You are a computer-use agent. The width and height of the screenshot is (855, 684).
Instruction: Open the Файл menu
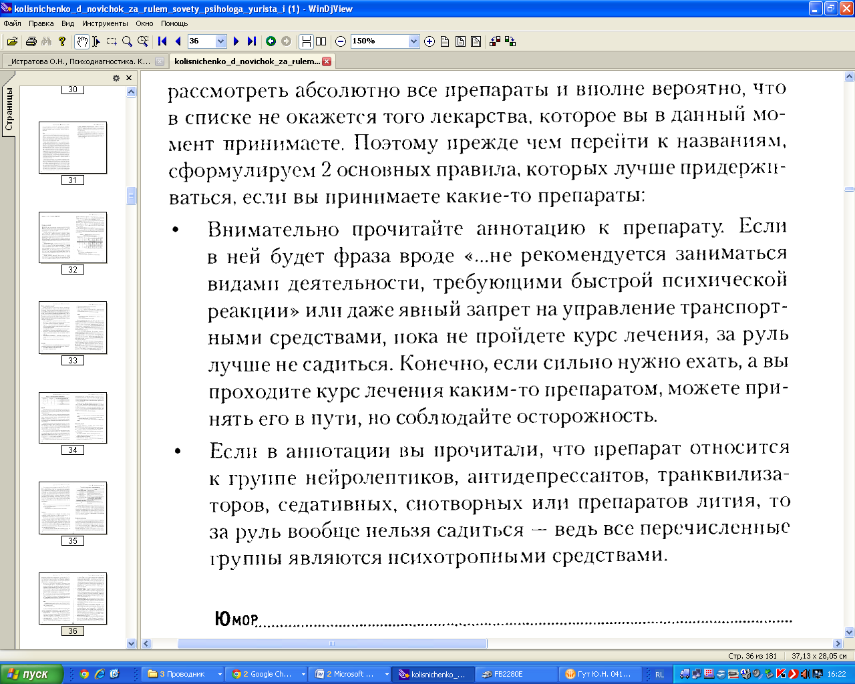[12, 23]
